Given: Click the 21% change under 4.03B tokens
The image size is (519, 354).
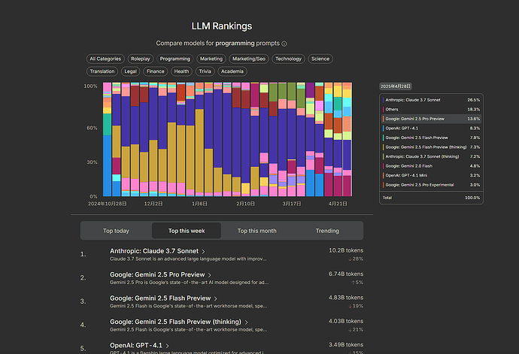Looking at the screenshot, I should [356, 329].
